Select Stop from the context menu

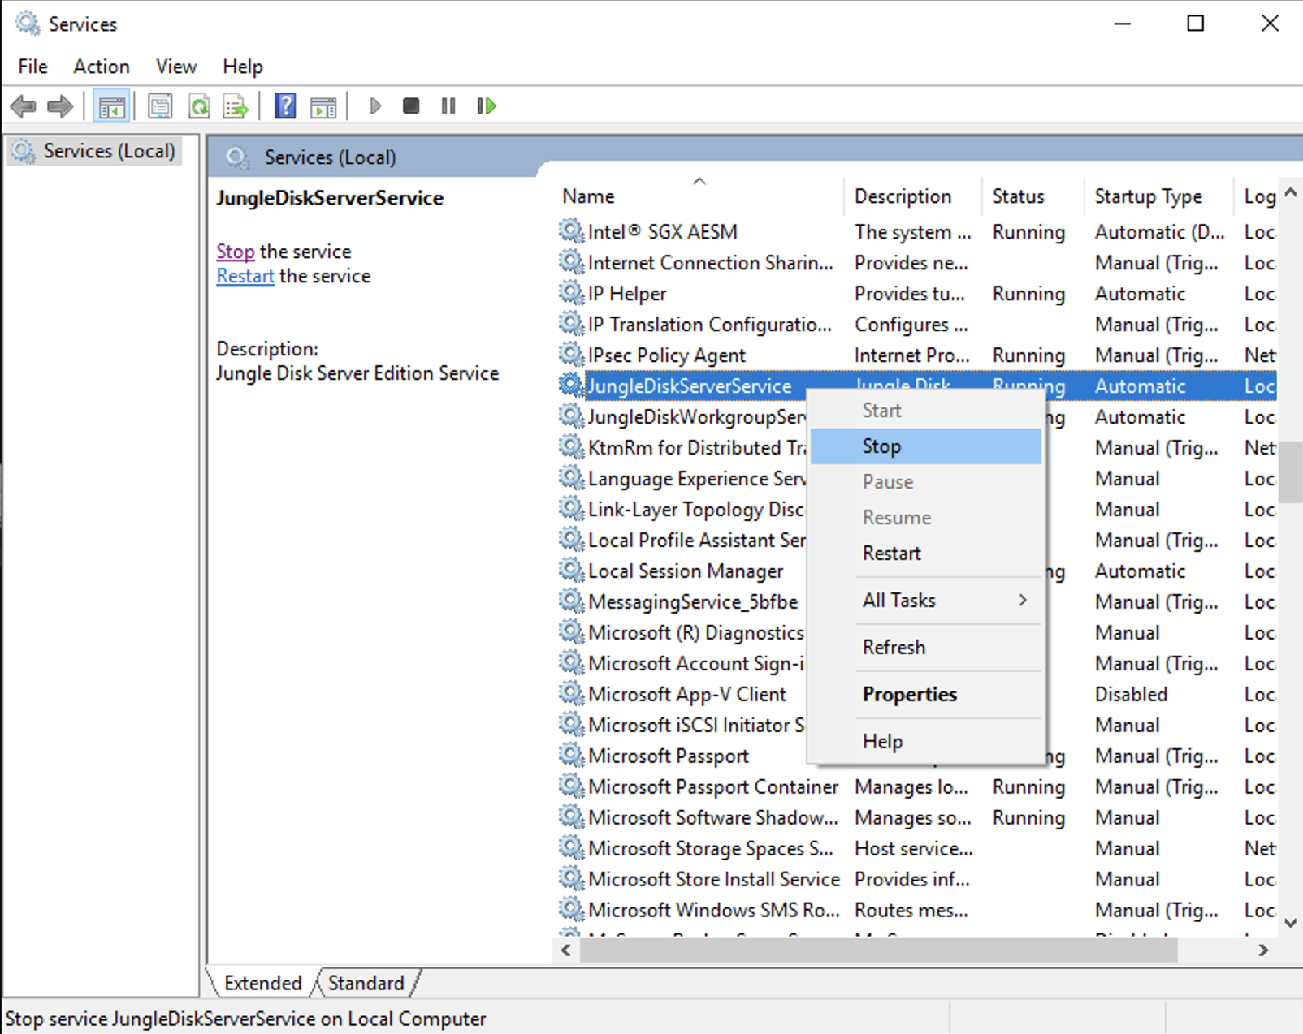[881, 446]
